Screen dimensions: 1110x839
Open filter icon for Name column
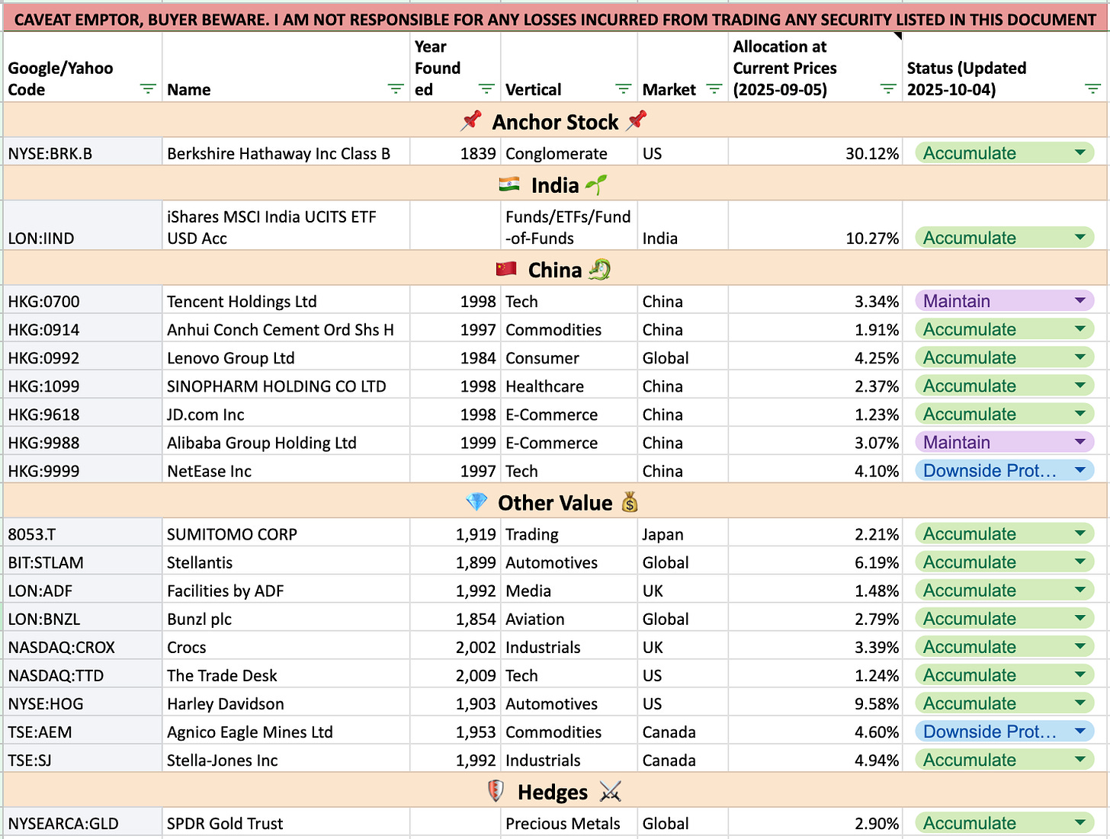[x=396, y=89]
